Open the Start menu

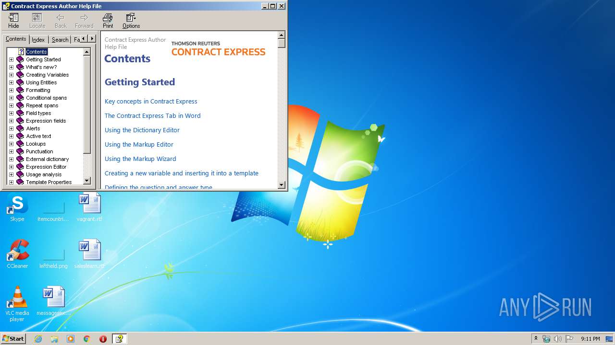tap(13, 339)
